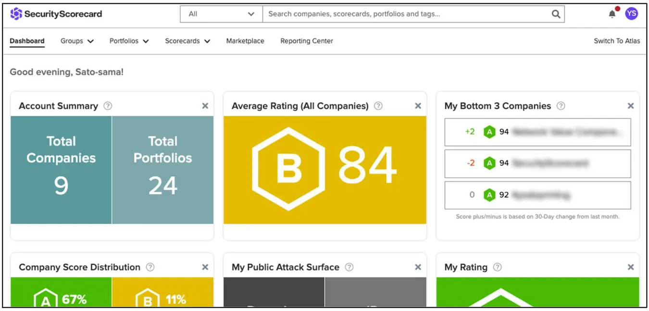Screen dimensions: 649x311
Task: Click the A grade badge beside -2
Action: tap(489, 163)
